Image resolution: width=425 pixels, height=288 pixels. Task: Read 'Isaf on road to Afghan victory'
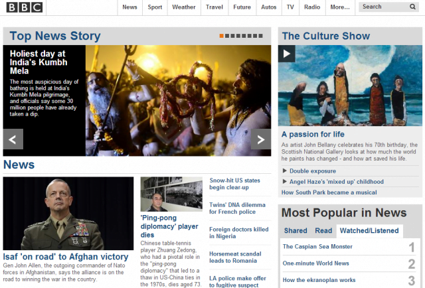66,257
